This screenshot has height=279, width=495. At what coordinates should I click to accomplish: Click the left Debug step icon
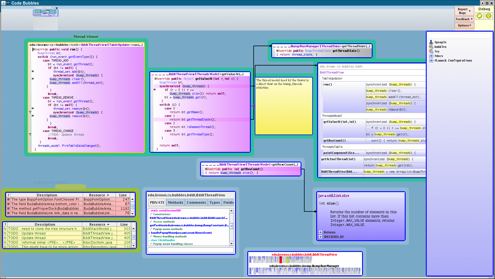pyautogui.click(x=480, y=16)
